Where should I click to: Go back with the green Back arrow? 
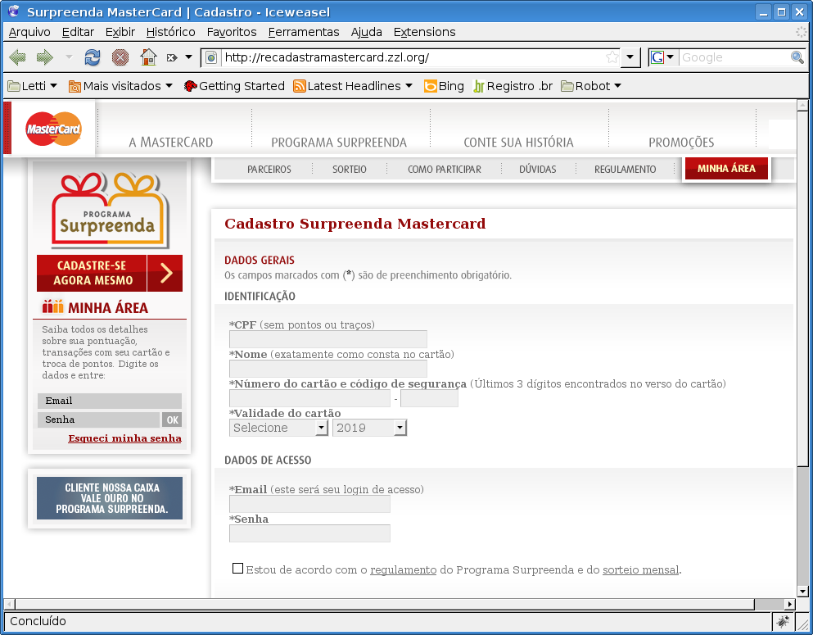point(18,57)
